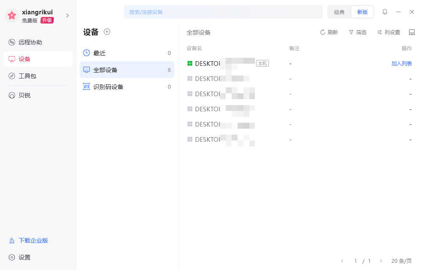This screenshot has height=270, width=422.
Task: Focus the 搜索/连接设备 search field
Action: [x=223, y=12]
